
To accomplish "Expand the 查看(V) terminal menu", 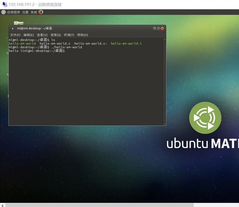I will click(x=42, y=35).
